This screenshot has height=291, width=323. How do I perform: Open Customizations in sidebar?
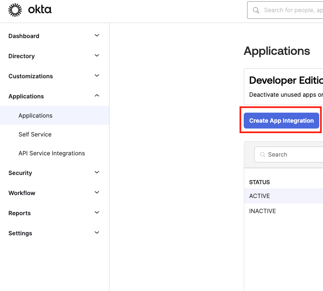coord(31,76)
